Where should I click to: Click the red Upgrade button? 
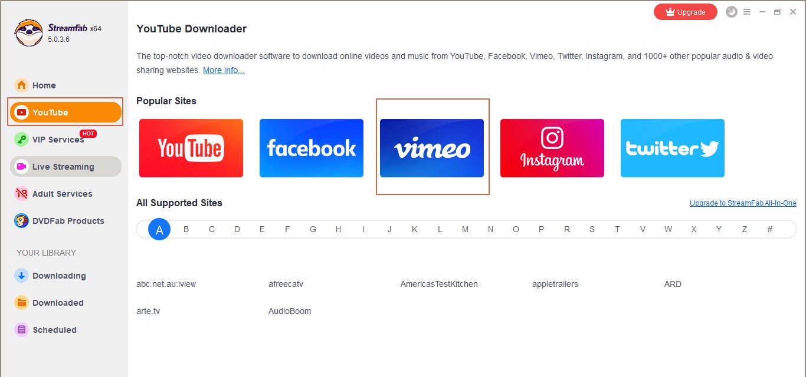[x=686, y=12]
